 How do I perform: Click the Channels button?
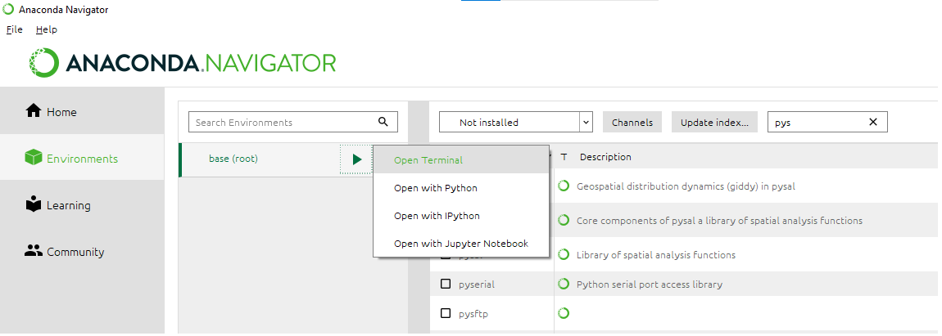click(632, 122)
